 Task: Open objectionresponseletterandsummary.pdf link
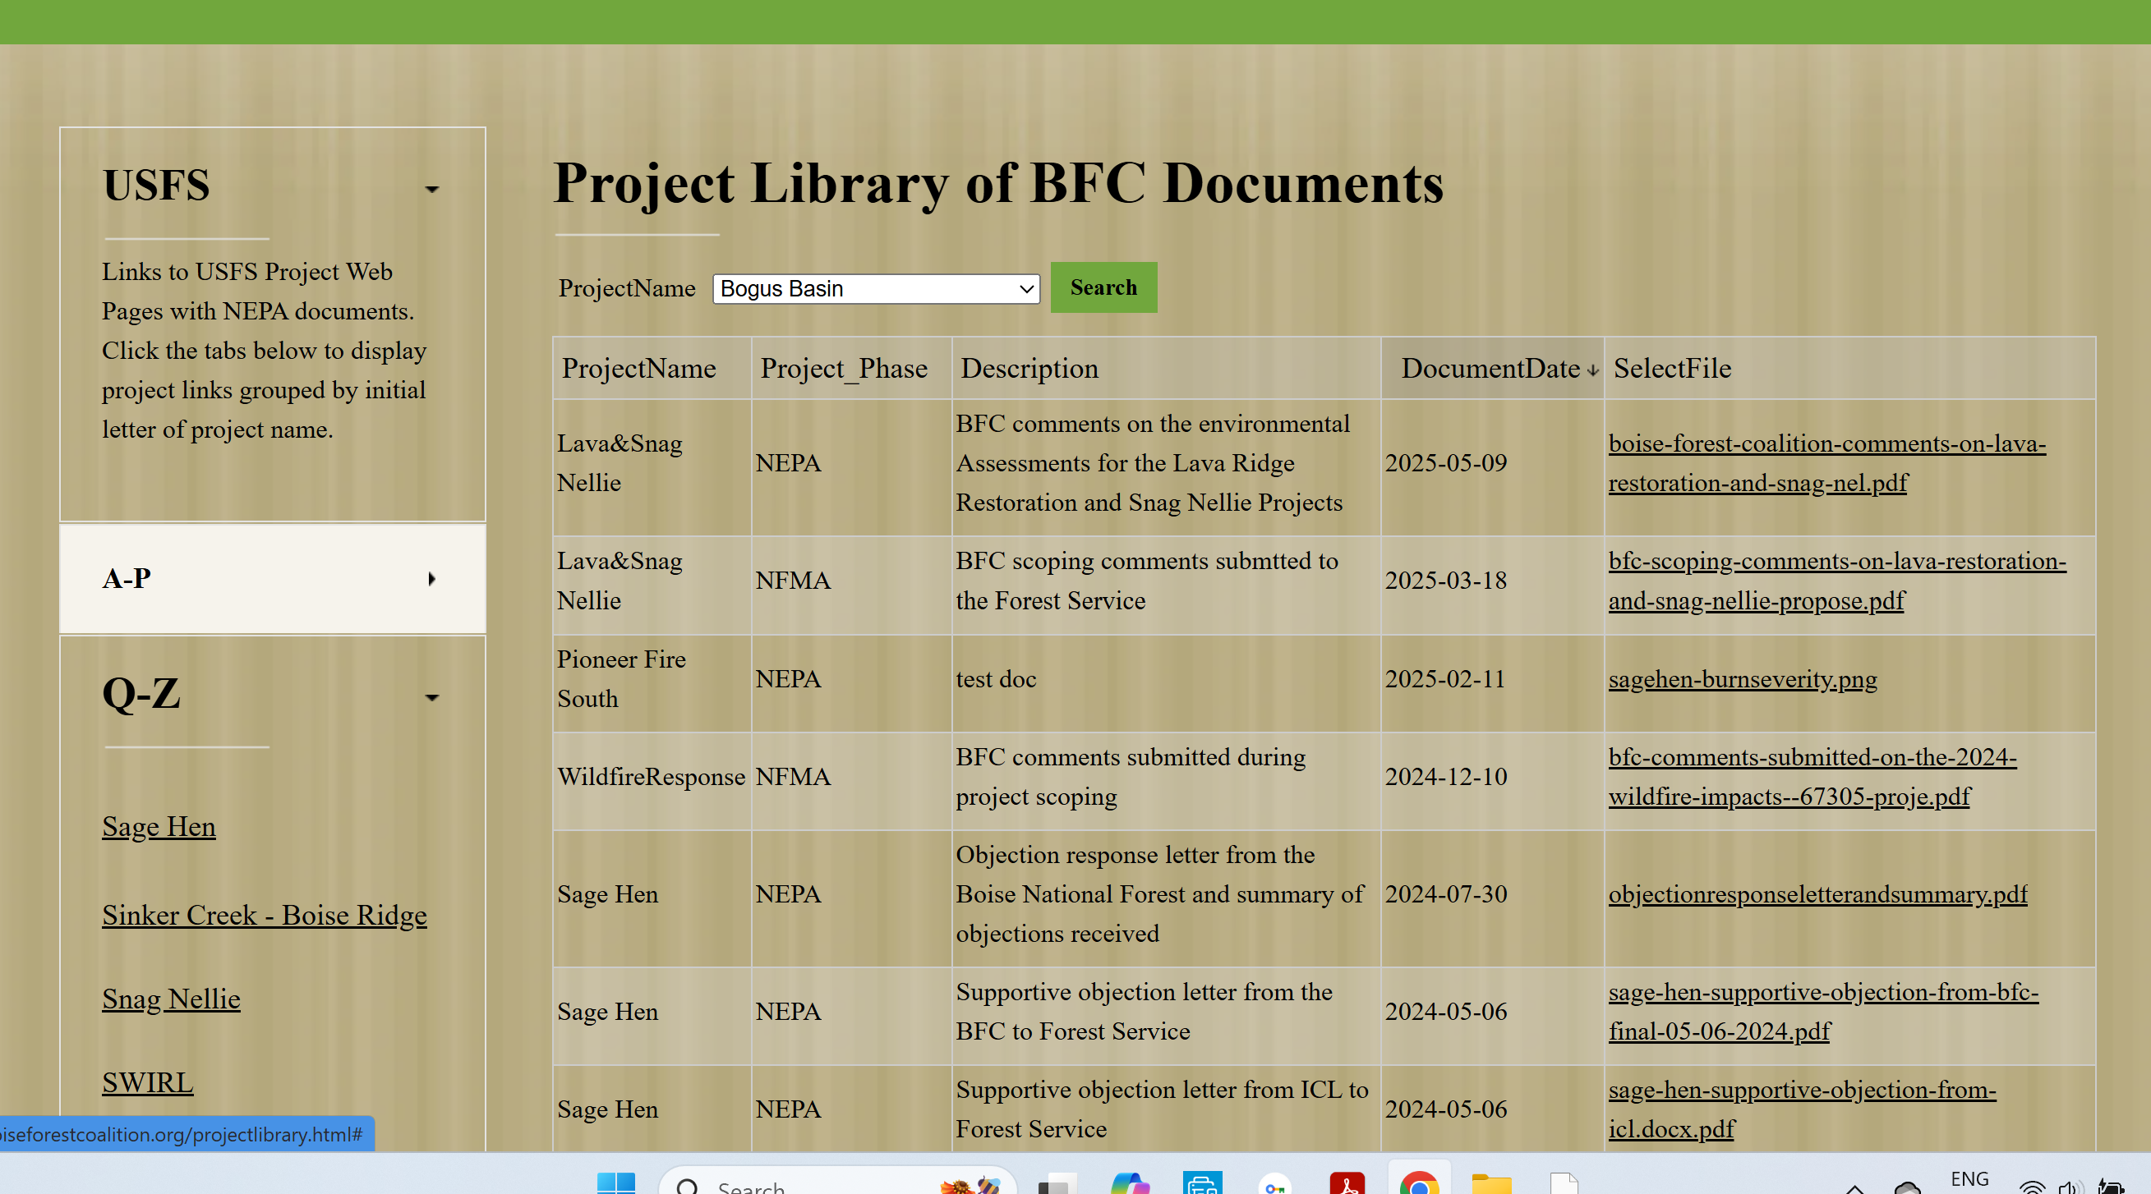tap(1817, 894)
